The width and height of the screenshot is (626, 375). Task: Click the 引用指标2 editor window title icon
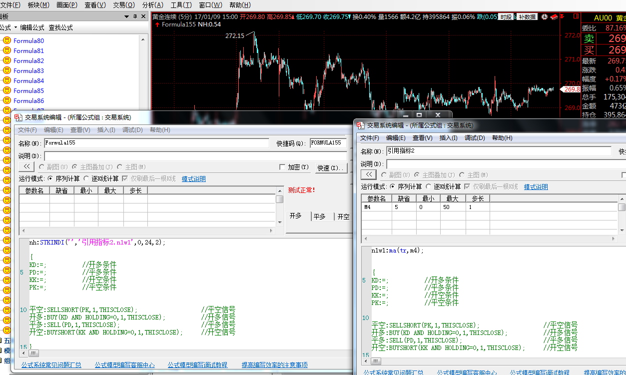(x=360, y=125)
